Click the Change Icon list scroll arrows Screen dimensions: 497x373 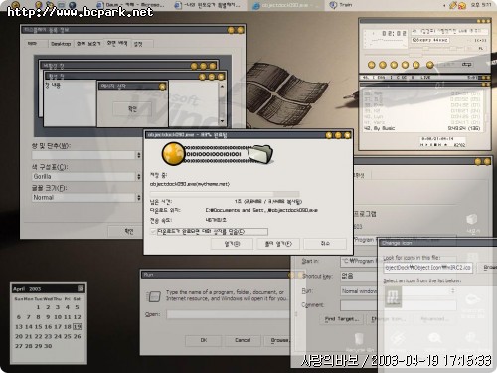click(453, 290)
